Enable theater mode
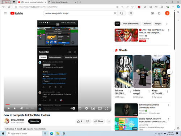This screenshot has width=181, height=136. (100, 108)
